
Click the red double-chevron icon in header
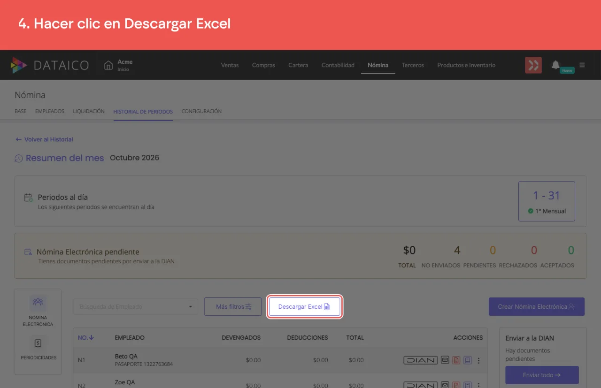(x=533, y=65)
